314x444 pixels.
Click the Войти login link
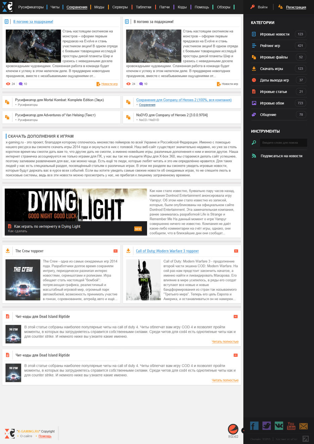point(263,7)
